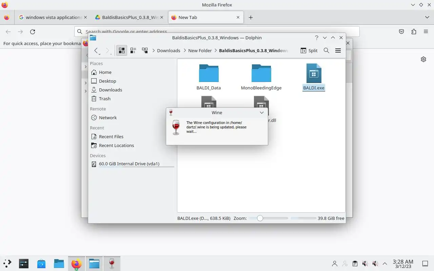The width and height of the screenshot is (434, 271).
Task: Click BALDI.exe status bar file info
Action: click(204, 218)
